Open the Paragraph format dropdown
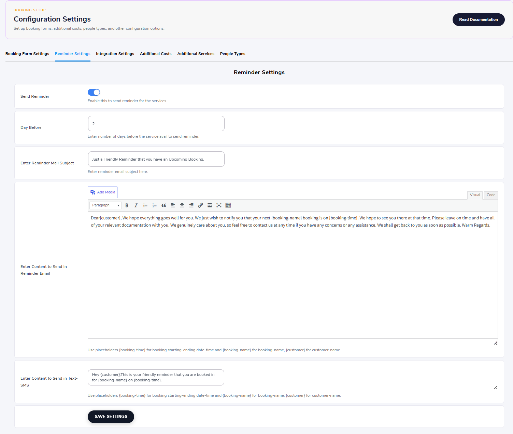Image resolution: width=513 pixels, height=434 pixels. 105,205
